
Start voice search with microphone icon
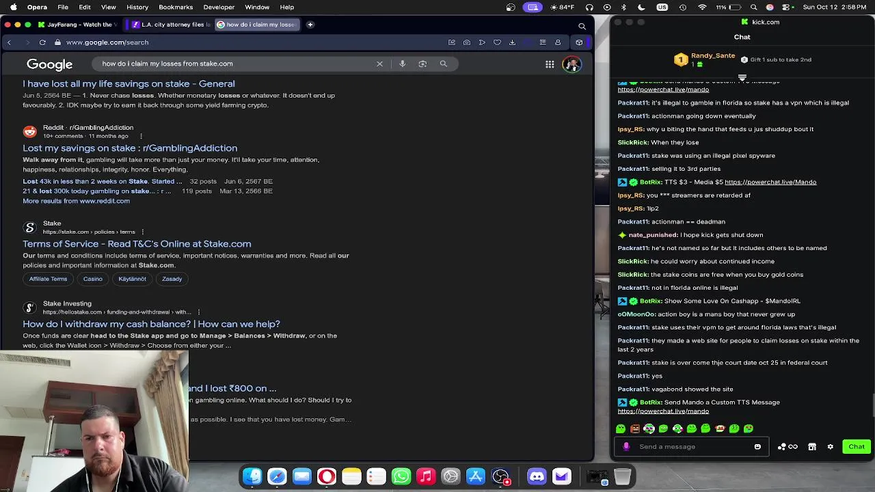tap(402, 64)
